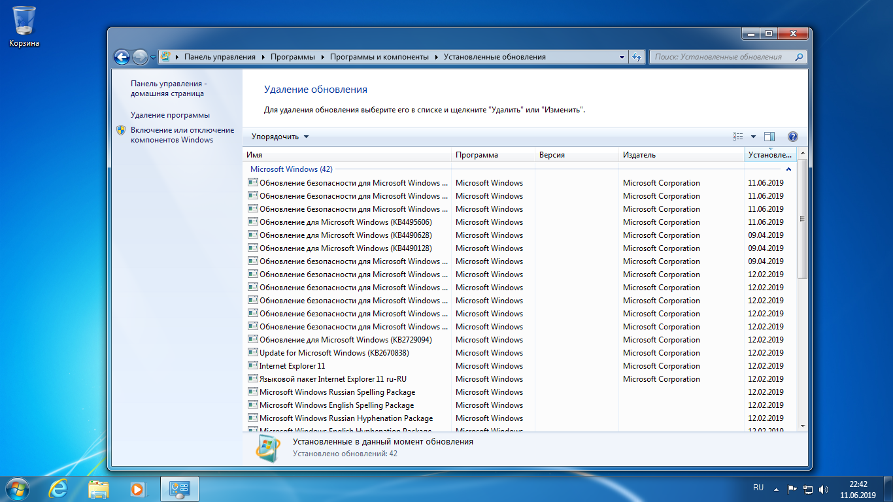Click 'Установленные обновления' in the address breadcrumb
This screenshot has width=893, height=502.
click(495, 57)
